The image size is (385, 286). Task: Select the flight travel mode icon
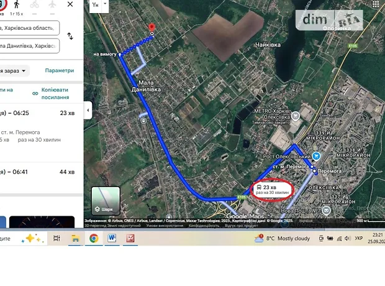coord(52,5)
